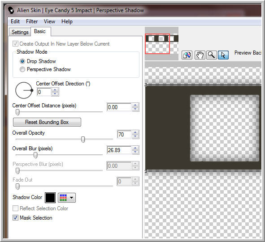Select the Hand pan tool
The height and width of the screenshot is (242, 265).
click(x=200, y=55)
